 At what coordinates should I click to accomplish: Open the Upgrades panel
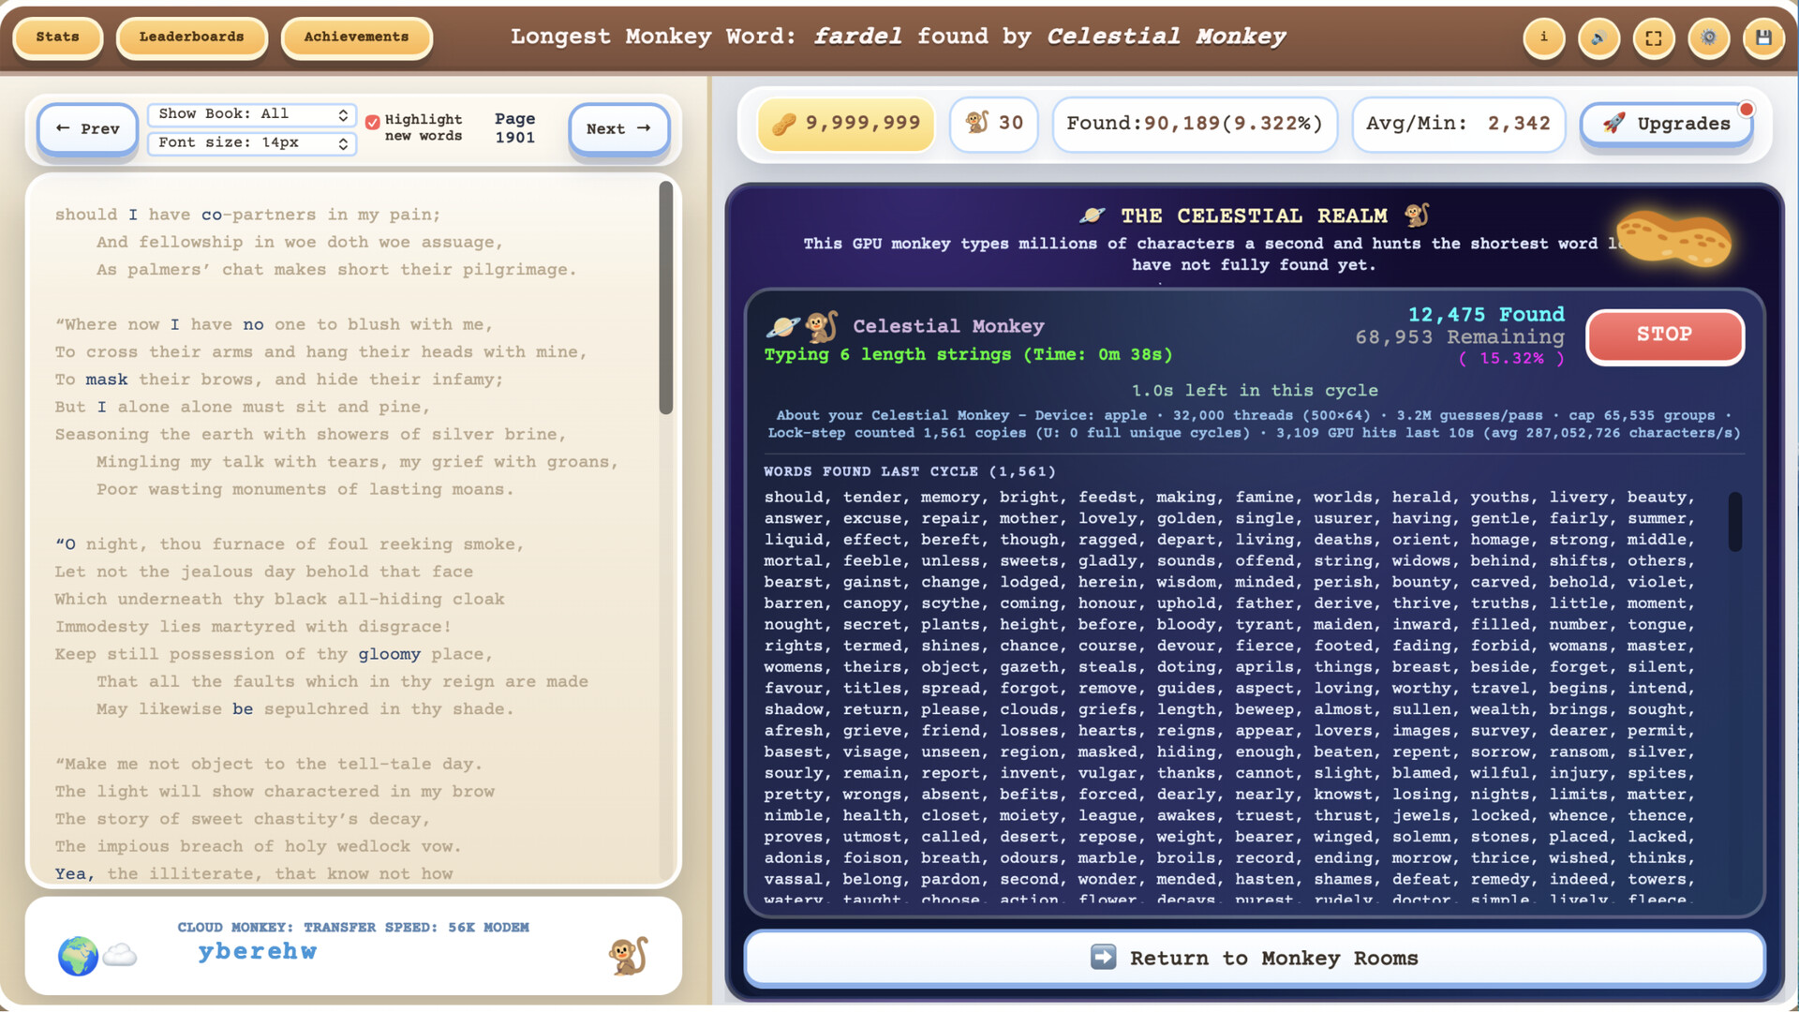[x=1666, y=124]
